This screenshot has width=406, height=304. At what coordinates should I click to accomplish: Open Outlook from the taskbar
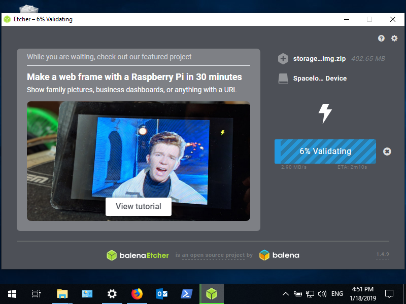[162, 293]
